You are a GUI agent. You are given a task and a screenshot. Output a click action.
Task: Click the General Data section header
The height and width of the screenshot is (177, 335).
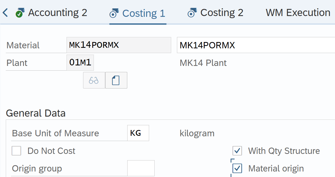36,113
